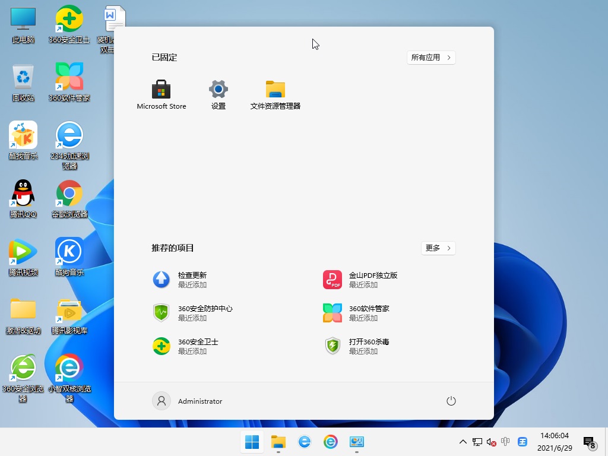The image size is (608, 456).
Task: Expand 所有应用 to show all apps
Action: [x=431, y=58]
